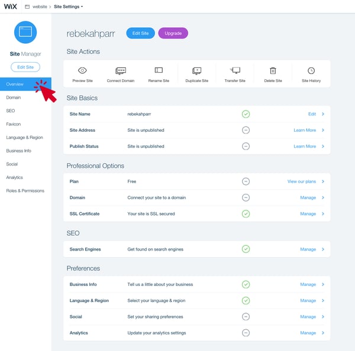Click the Connect Domain icon
Image resolution: width=355 pixels, height=351 pixels.
pyautogui.click(x=121, y=71)
